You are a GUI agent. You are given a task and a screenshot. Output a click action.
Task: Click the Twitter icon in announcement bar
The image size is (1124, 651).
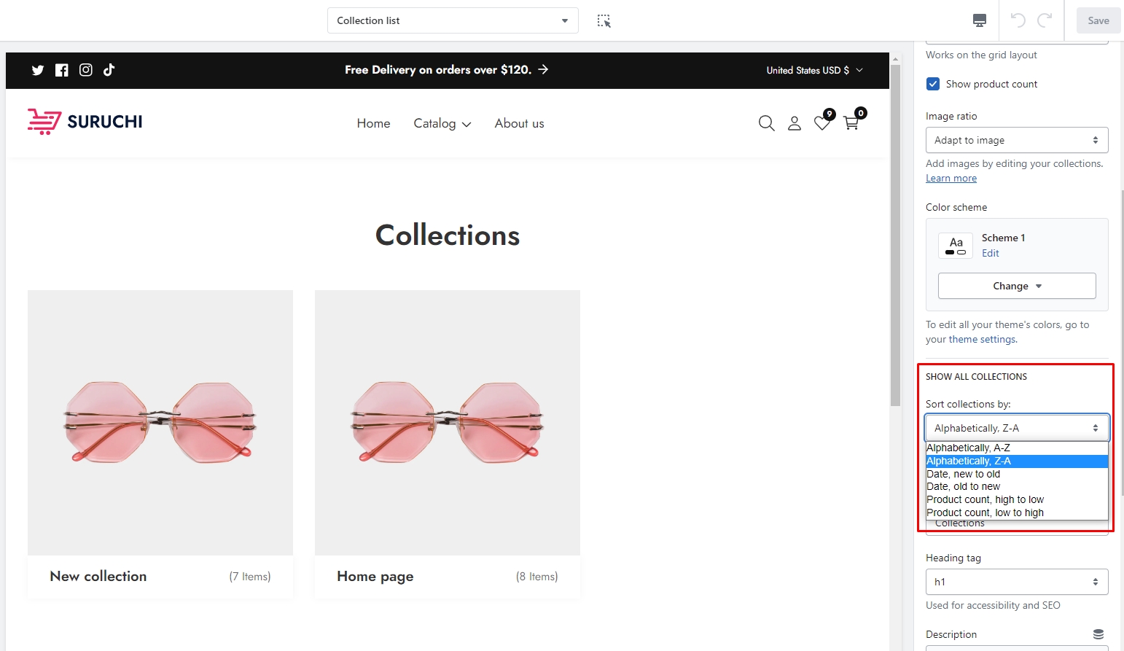click(38, 70)
